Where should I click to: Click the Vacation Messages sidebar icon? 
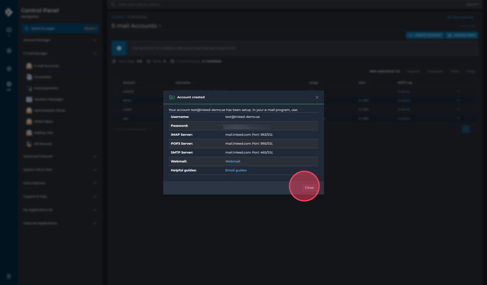tap(29, 99)
